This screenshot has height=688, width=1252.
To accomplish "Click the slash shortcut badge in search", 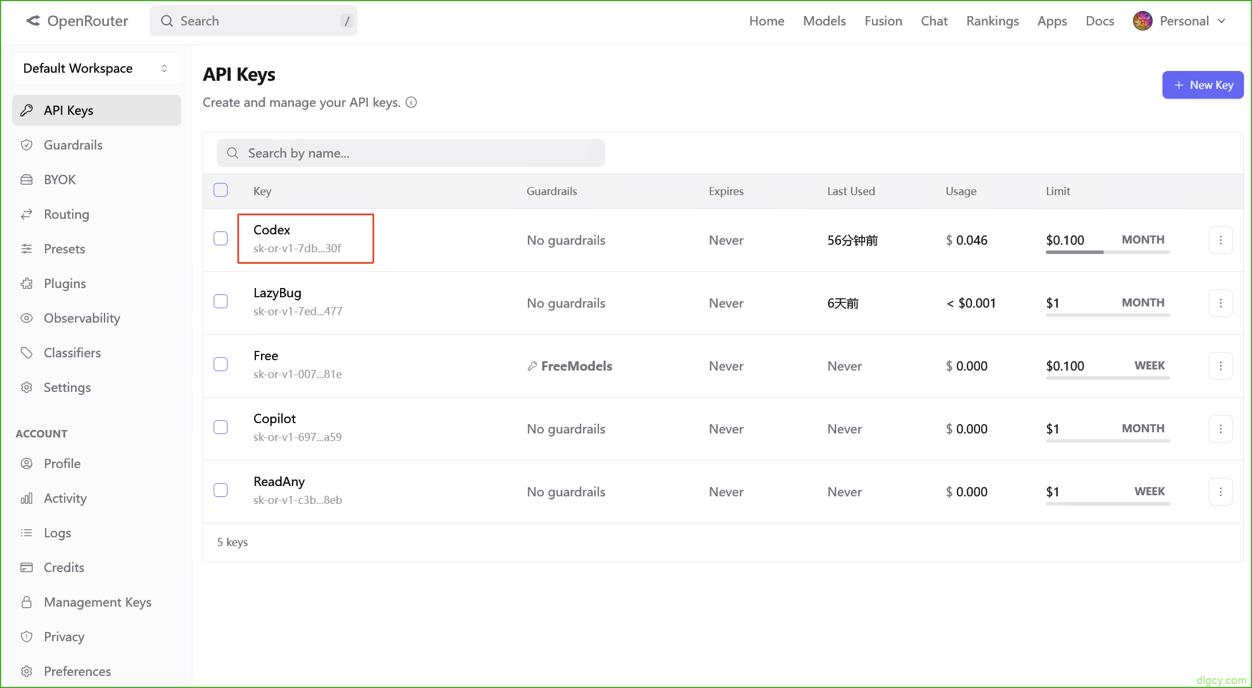I will (x=346, y=21).
